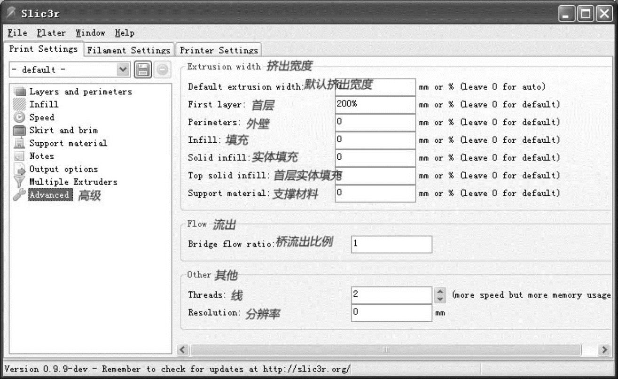Click the horizontal scrollbar thumb
This screenshot has height=379, width=618.
pyautogui.click(x=386, y=350)
